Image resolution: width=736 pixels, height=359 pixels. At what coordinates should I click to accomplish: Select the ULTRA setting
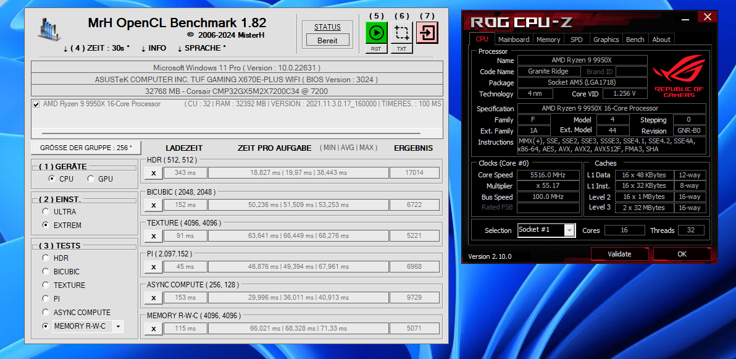(x=46, y=211)
